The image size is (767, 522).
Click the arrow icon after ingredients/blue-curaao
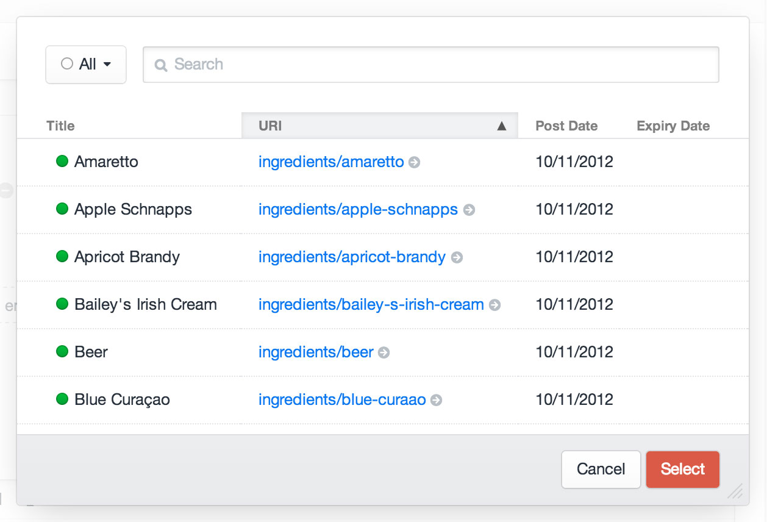pyautogui.click(x=436, y=400)
